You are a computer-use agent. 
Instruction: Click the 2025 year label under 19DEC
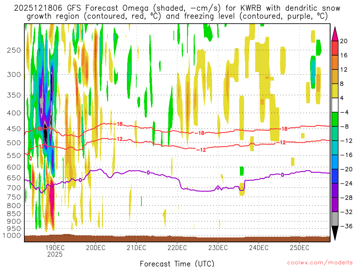coord(55,254)
